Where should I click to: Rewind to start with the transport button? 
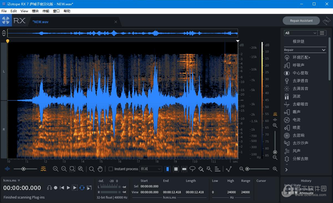tap(62, 187)
